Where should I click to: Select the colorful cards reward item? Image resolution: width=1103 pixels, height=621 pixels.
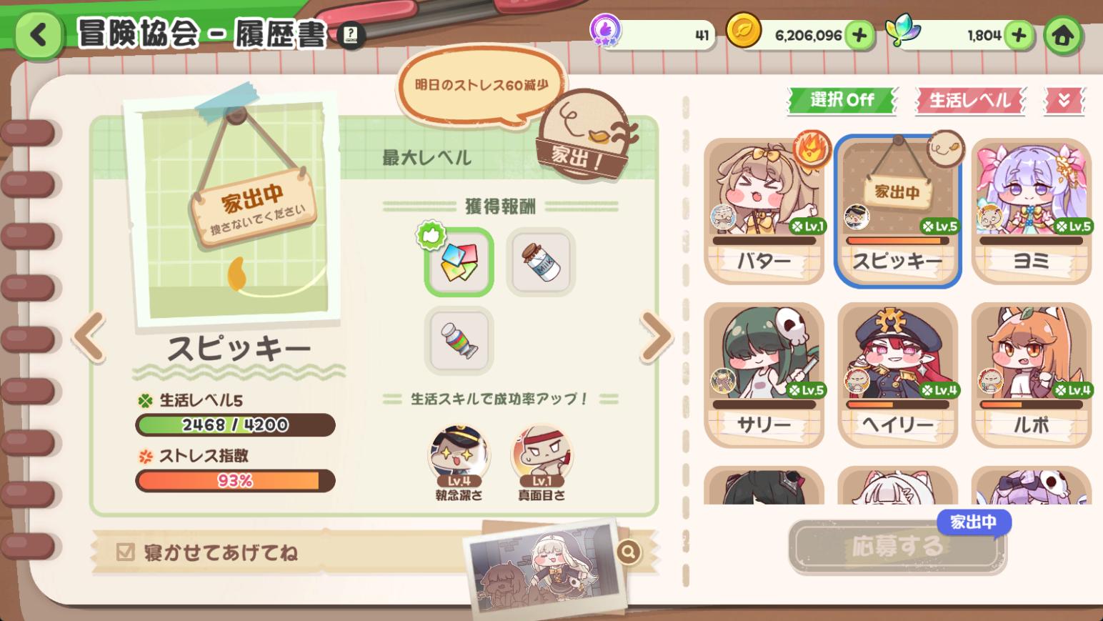pos(459,262)
